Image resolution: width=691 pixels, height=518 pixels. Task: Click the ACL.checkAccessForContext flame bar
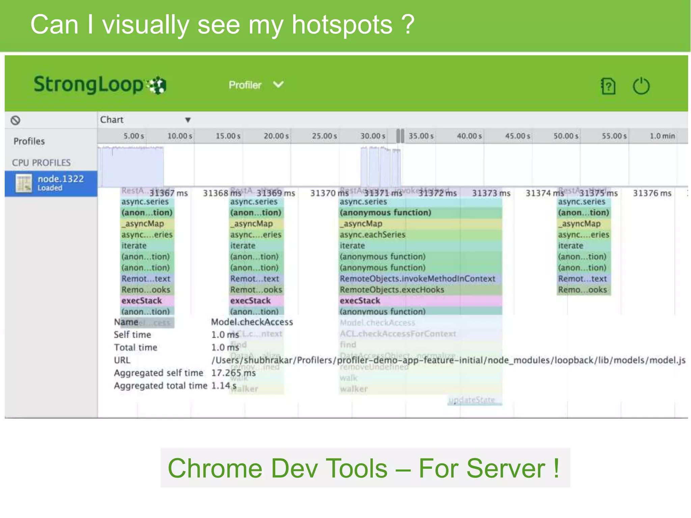tap(398, 334)
